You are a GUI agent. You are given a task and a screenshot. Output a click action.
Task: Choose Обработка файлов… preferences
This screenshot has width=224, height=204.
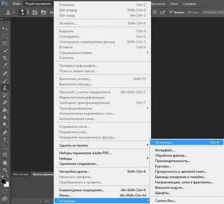187,155
